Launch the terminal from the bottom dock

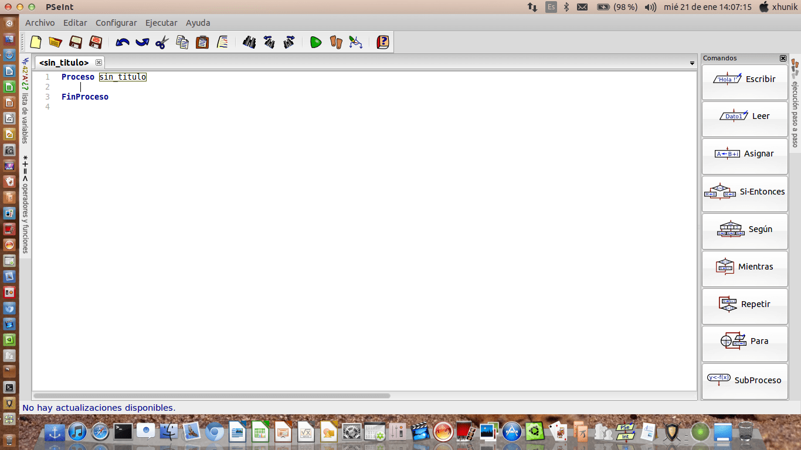point(123,432)
